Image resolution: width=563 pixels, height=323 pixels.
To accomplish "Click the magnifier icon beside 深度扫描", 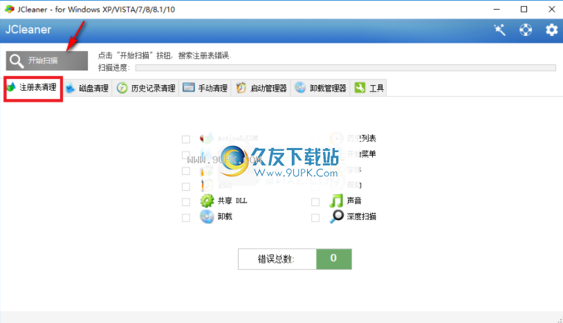I will click(336, 216).
